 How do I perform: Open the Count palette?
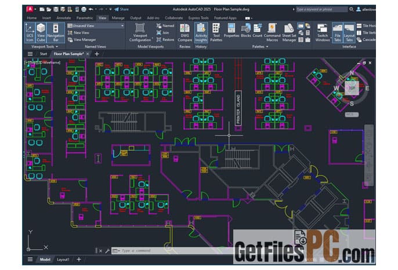(258, 31)
